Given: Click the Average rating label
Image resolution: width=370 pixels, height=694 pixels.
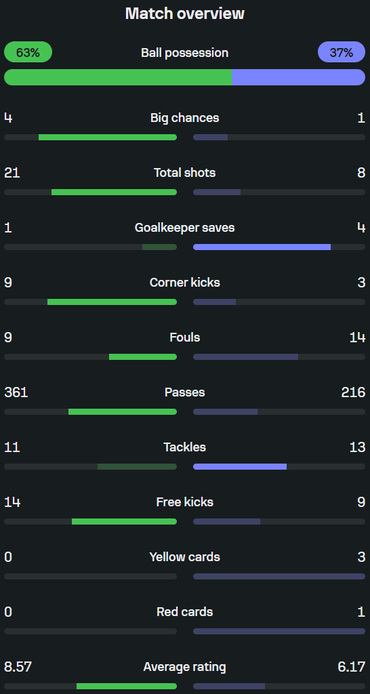Looking at the screenshot, I should point(184,667).
